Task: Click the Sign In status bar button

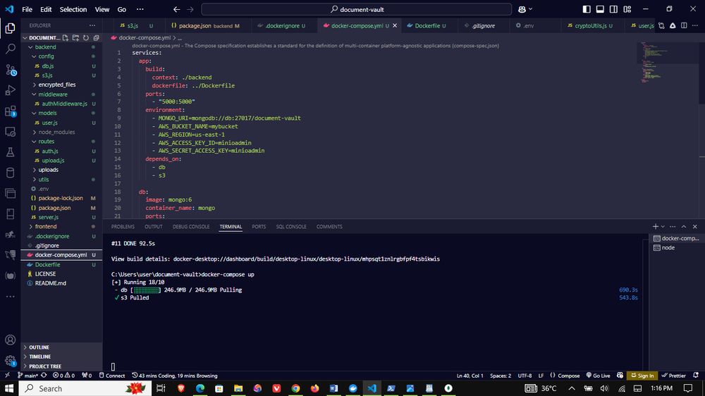Action: click(642, 376)
